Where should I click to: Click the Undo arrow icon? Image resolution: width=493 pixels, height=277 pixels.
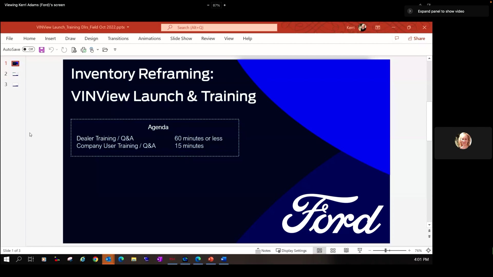[x=51, y=50]
